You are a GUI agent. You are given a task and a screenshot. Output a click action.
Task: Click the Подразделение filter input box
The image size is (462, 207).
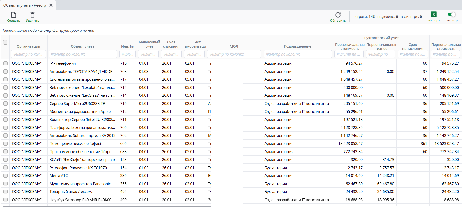click(297, 54)
